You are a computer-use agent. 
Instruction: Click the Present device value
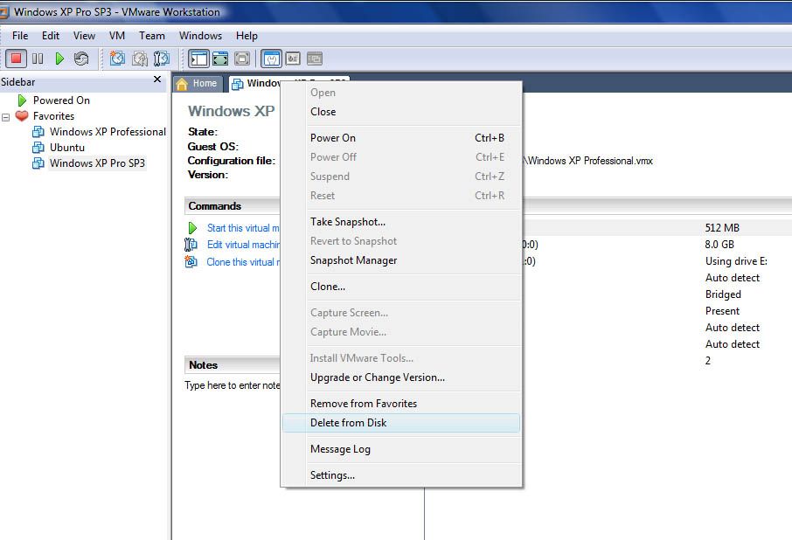(722, 311)
